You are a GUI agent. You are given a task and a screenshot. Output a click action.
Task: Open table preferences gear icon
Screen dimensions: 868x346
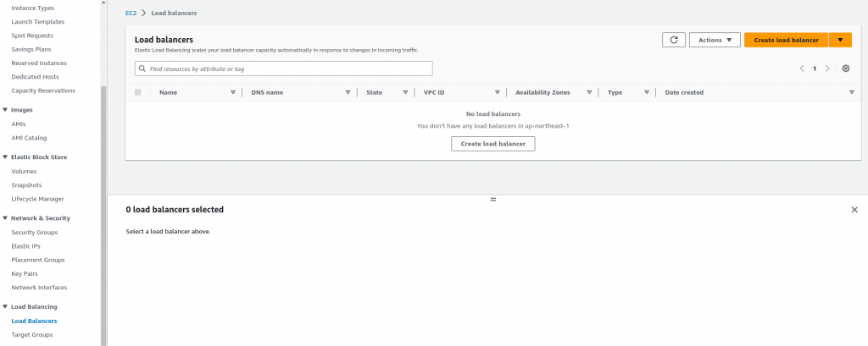(x=846, y=69)
